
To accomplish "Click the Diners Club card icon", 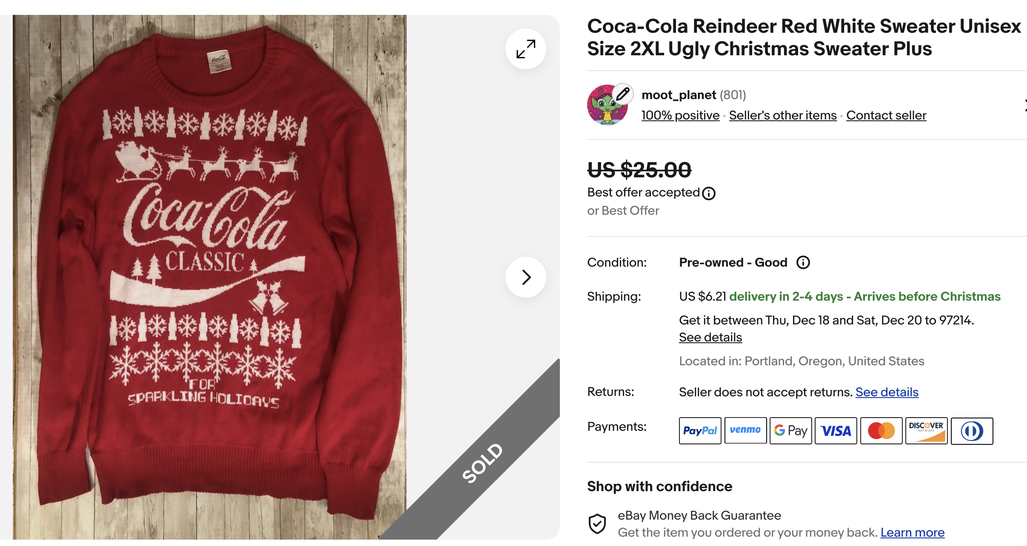I will click(972, 431).
